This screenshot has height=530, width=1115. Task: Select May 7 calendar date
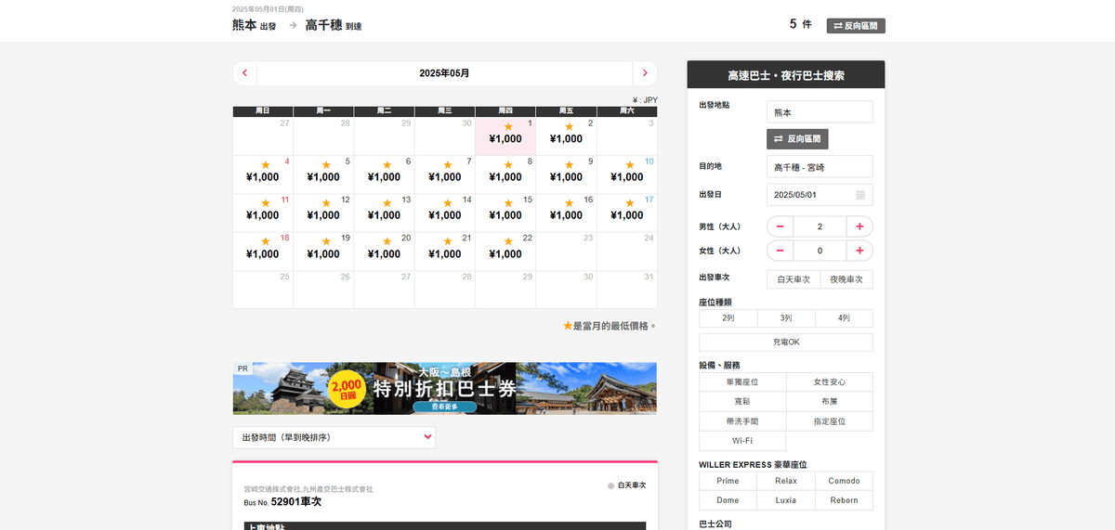[x=445, y=175]
